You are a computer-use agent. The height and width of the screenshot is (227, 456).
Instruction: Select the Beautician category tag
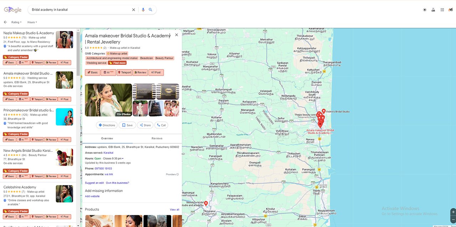146,58
